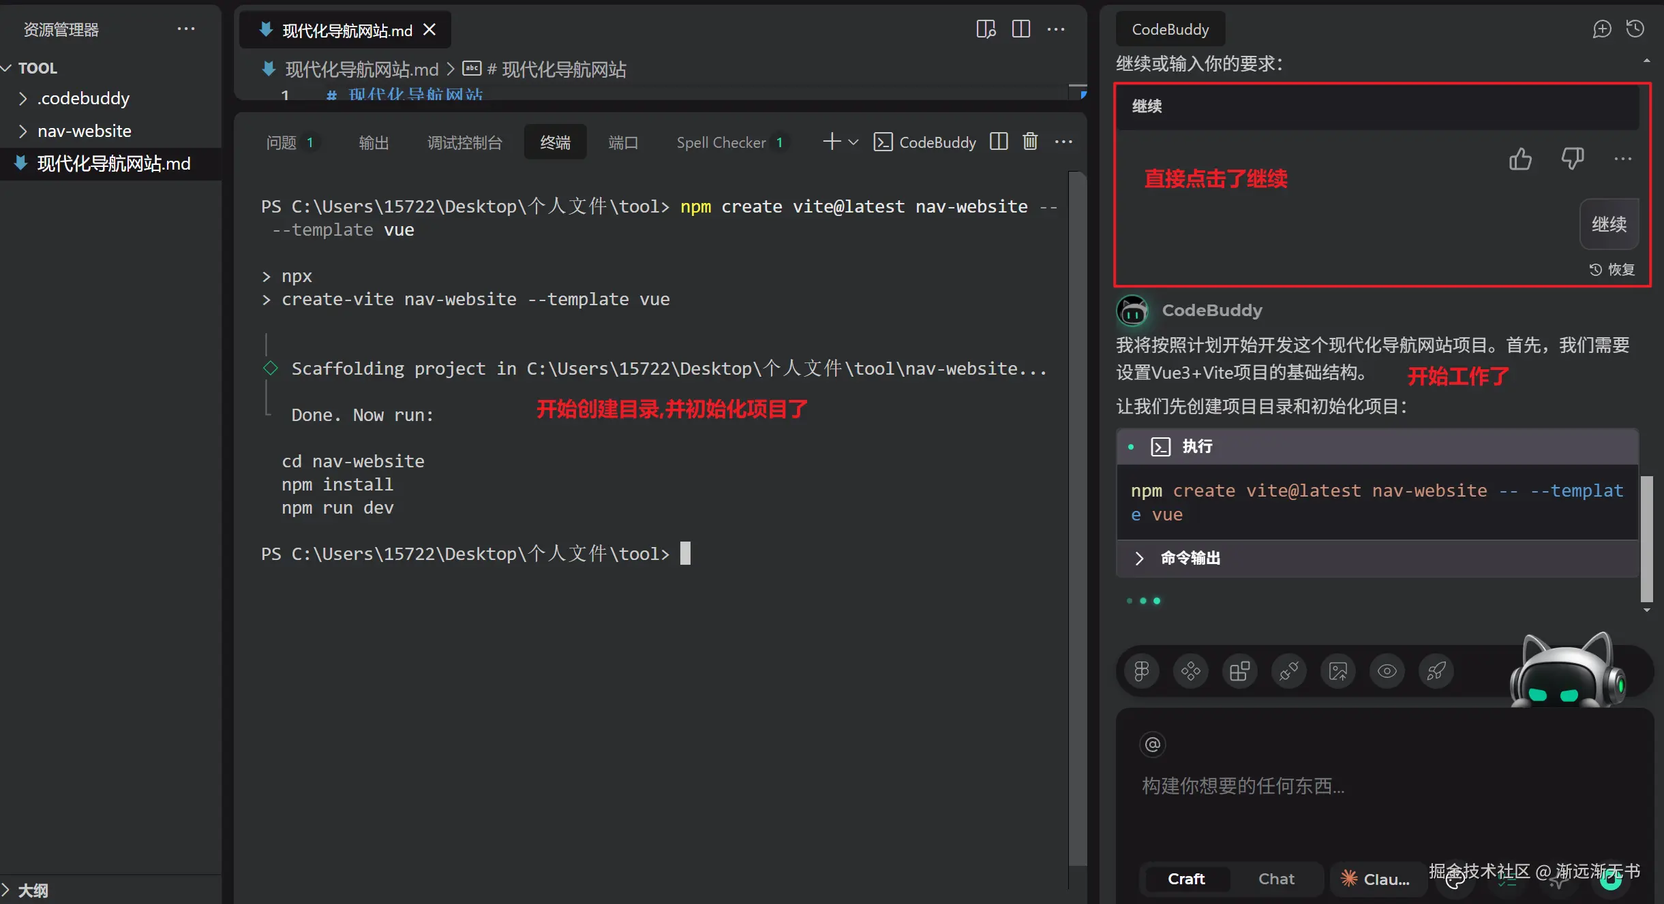Screen dimensions: 1664x904
Task: Split the terminal panel
Action: 999,142
